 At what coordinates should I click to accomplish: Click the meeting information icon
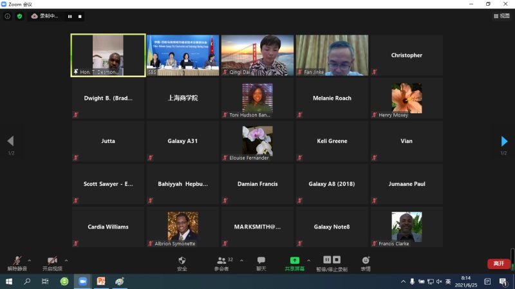(8, 16)
